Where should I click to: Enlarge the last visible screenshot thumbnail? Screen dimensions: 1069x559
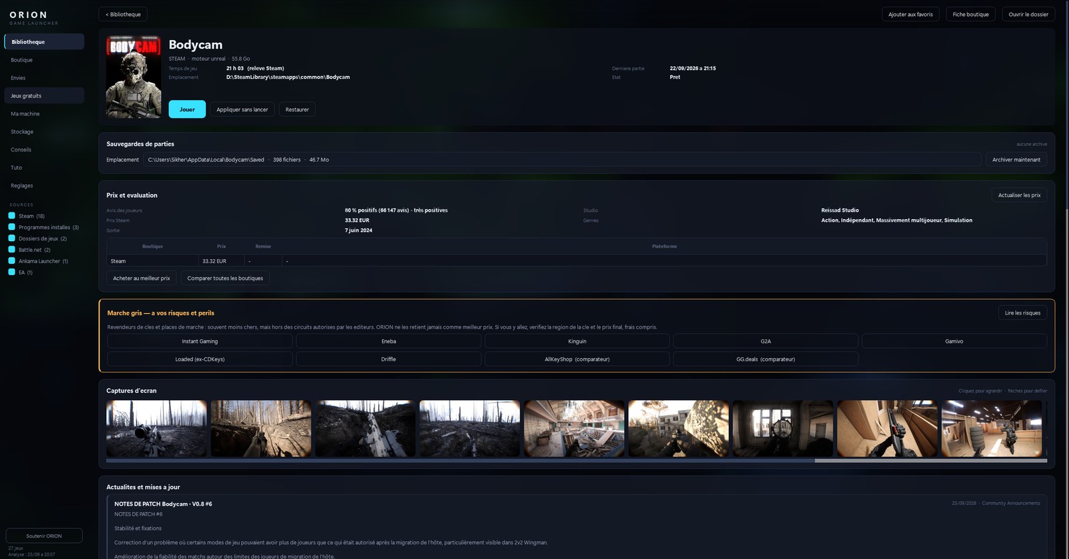991,429
